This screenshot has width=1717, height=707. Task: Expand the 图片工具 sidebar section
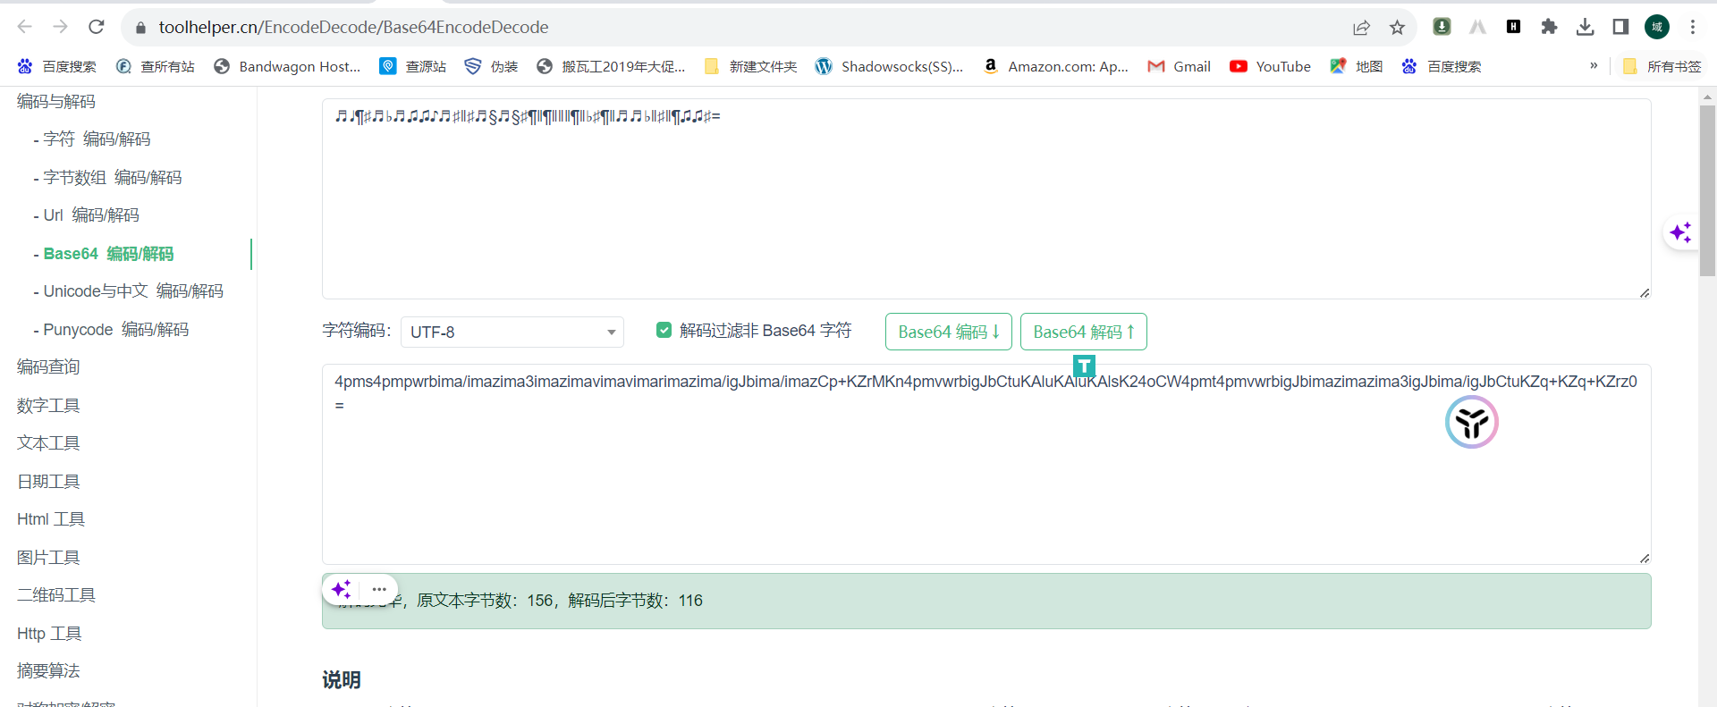pyautogui.click(x=48, y=557)
